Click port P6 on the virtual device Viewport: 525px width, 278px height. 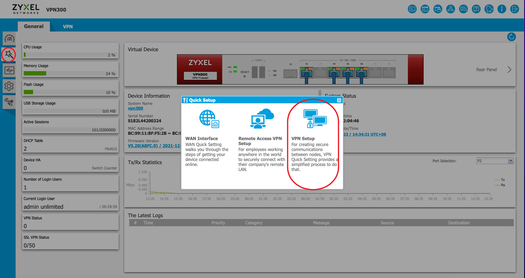point(361,73)
